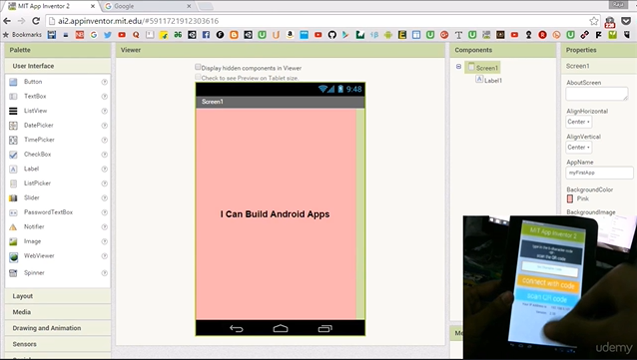637x360 pixels.
Task: Click phone preview home navigation icon
Action: point(281,328)
